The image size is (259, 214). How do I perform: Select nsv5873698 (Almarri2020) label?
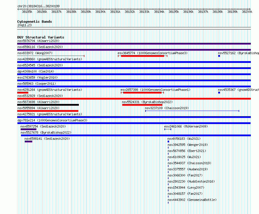[x=38, y=102]
